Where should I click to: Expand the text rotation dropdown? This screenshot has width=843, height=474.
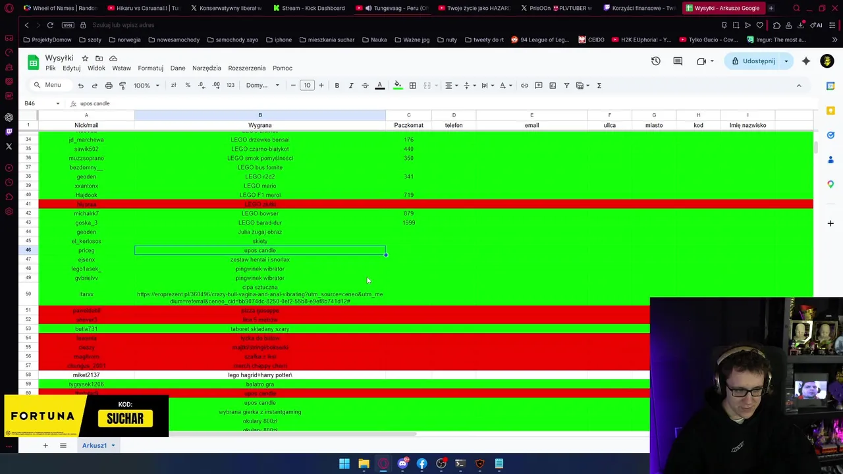tap(505, 86)
